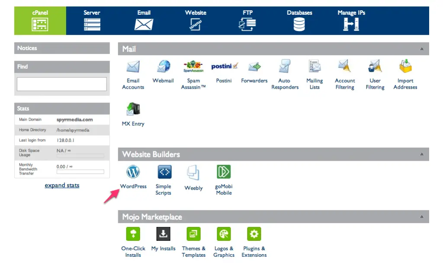Open the Email tab

[x=144, y=21]
